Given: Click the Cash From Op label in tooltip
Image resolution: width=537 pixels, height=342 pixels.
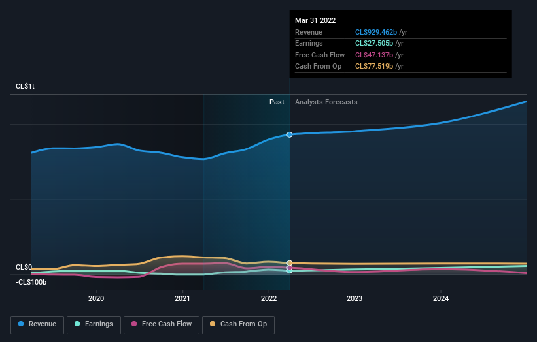Looking at the screenshot, I should (318, 67).
